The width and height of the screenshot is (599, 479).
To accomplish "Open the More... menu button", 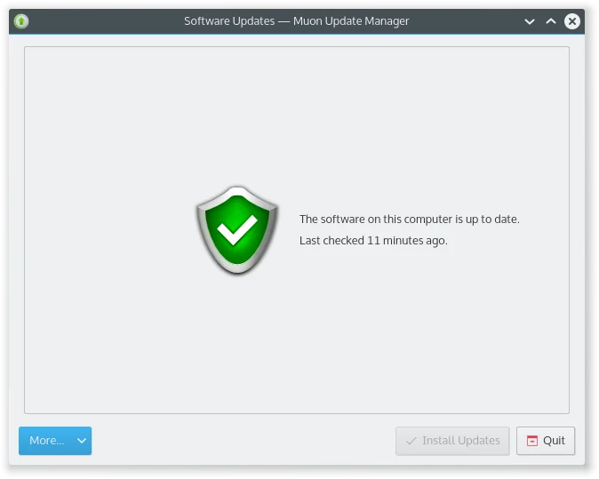I will tap(55, 441).
